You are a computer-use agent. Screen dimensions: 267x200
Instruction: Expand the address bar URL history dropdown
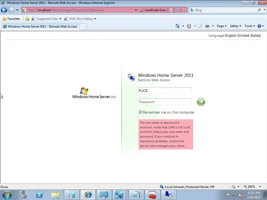click(136, 10)
